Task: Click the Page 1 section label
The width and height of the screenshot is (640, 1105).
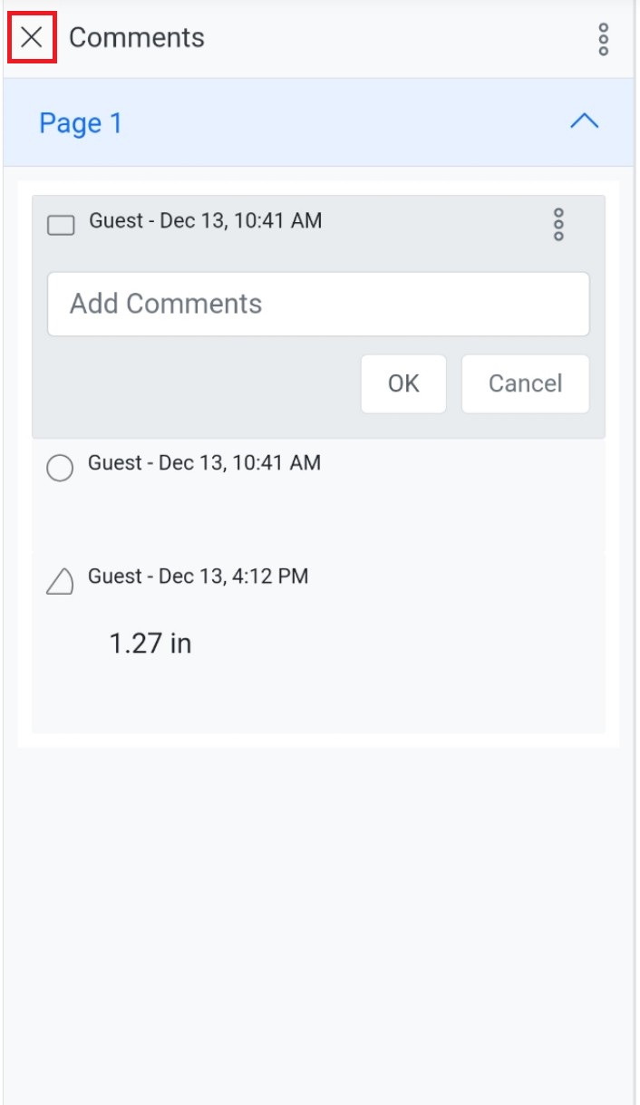Action: [80, 123]
